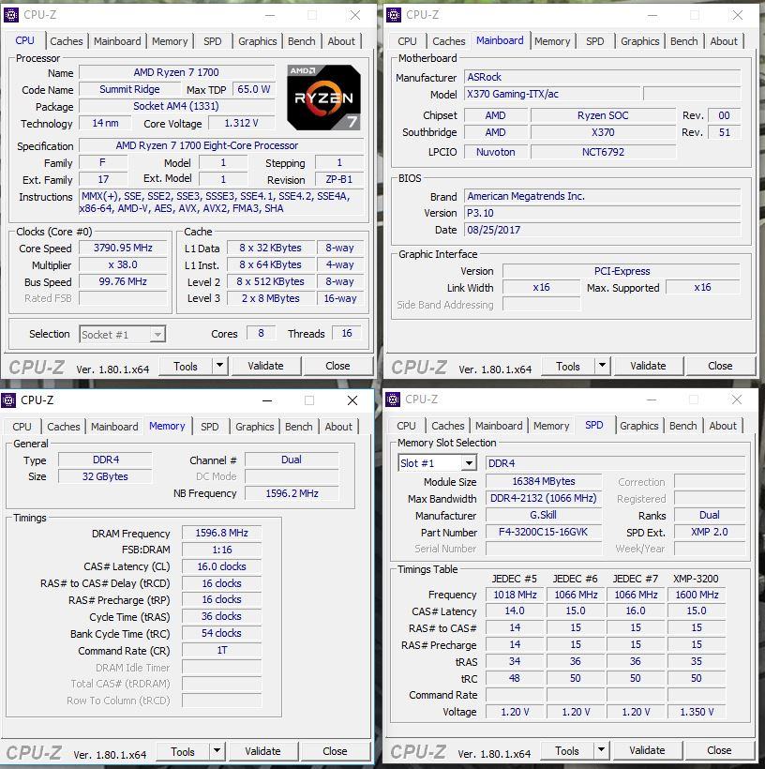This screenshot has width=765, height=769.
Task: Select the Bench tab in the bottom-right window
Action: [x=683, y=426]
